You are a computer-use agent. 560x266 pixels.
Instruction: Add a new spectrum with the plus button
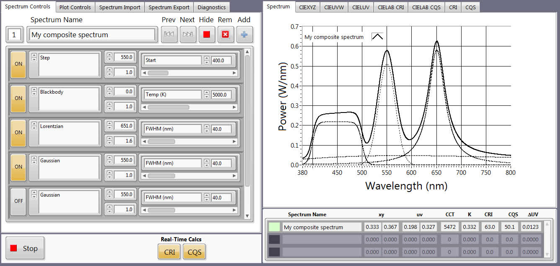[x=244, y=34]
